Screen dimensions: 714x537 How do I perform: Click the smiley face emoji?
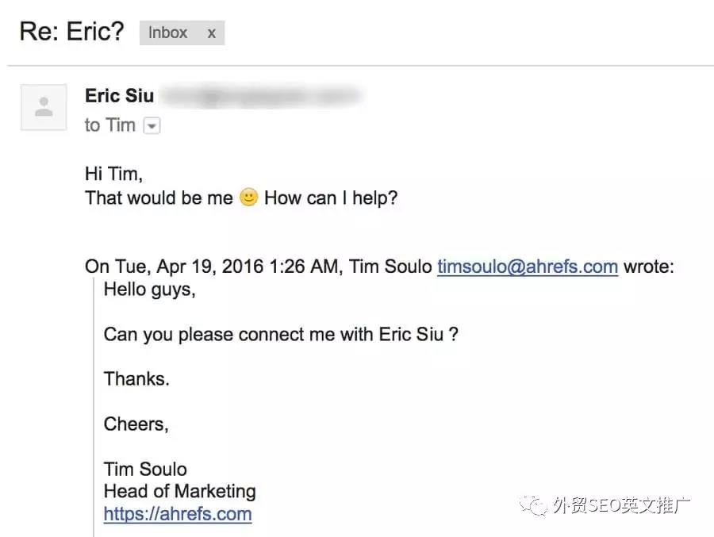[248, 198]
